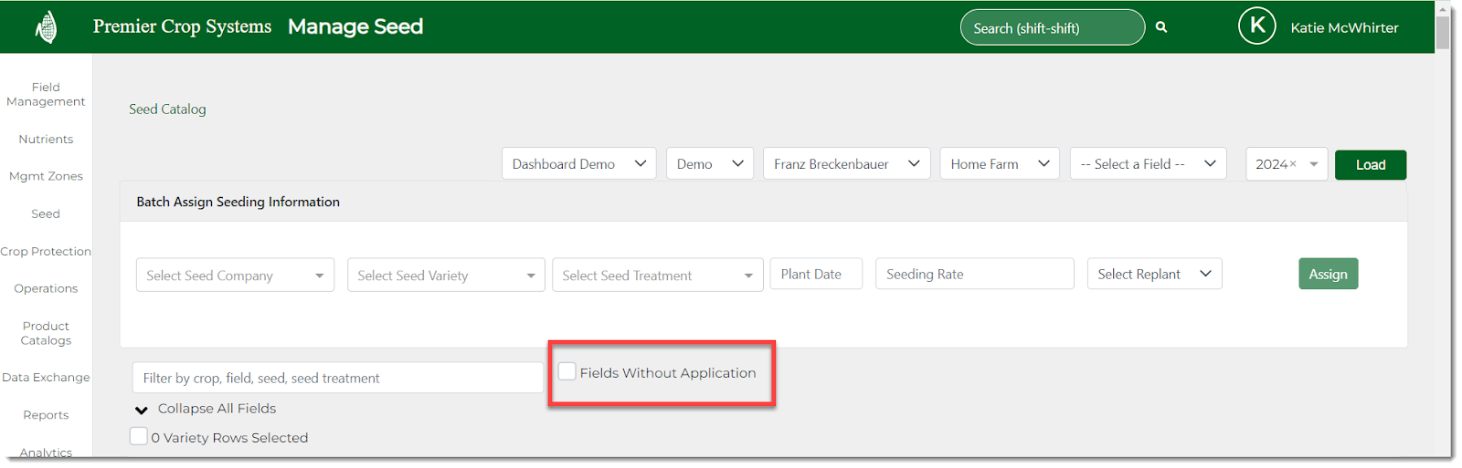The width and height of the screenshot is (1462, 468).
Task: Open Product Catalogs sidebar item
Action: coord(46,333)
